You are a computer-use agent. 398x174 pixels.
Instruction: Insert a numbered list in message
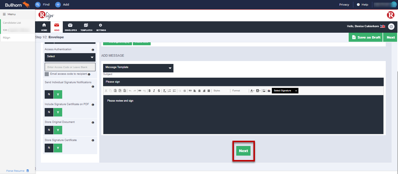coord(169,91)
